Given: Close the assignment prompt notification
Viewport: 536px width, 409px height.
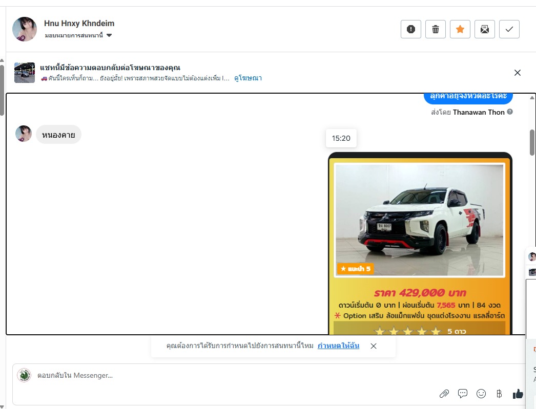Looking at the screenshot, I should (x=374, y=346).
